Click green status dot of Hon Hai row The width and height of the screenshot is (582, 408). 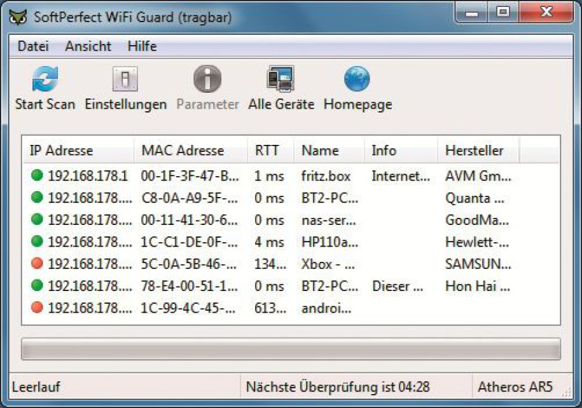click(x=37, y=285)
